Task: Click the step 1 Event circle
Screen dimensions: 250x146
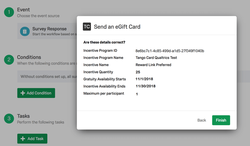Action: (9, 12)
